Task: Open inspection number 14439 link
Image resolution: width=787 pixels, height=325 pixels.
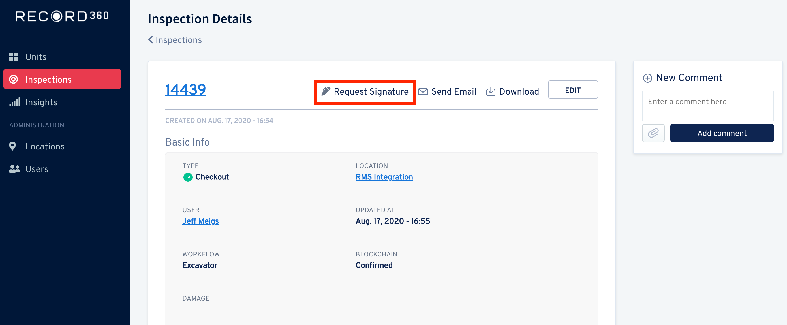Action: tap(185, 90)
